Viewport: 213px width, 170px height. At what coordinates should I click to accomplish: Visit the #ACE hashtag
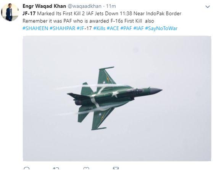(x=113, y=28)
